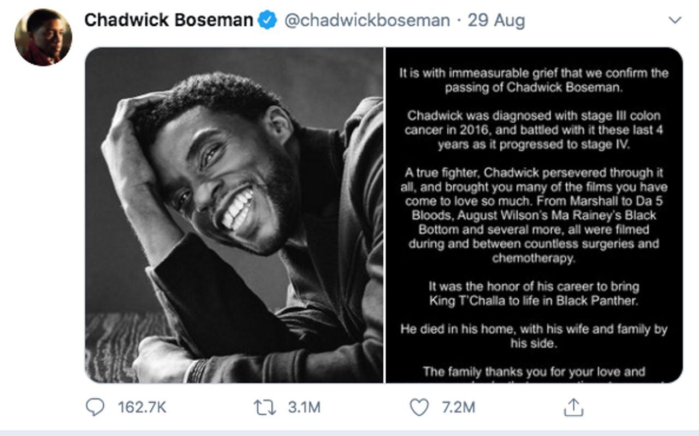Open the black-and-white portrait photo

[234, 215]
